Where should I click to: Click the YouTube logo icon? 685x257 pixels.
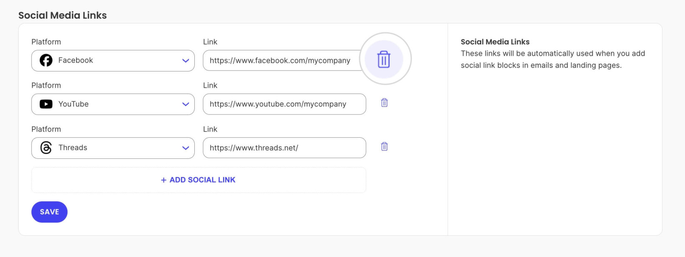[x=46, y=104]
